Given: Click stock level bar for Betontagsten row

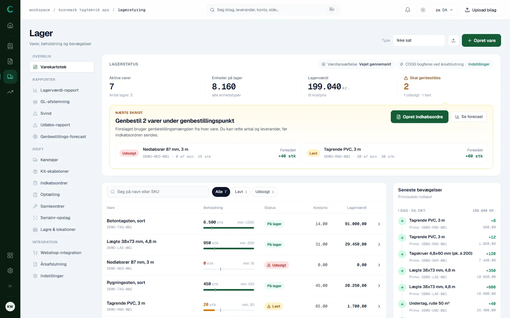Looking at the screenshot, I should [229, 228].
